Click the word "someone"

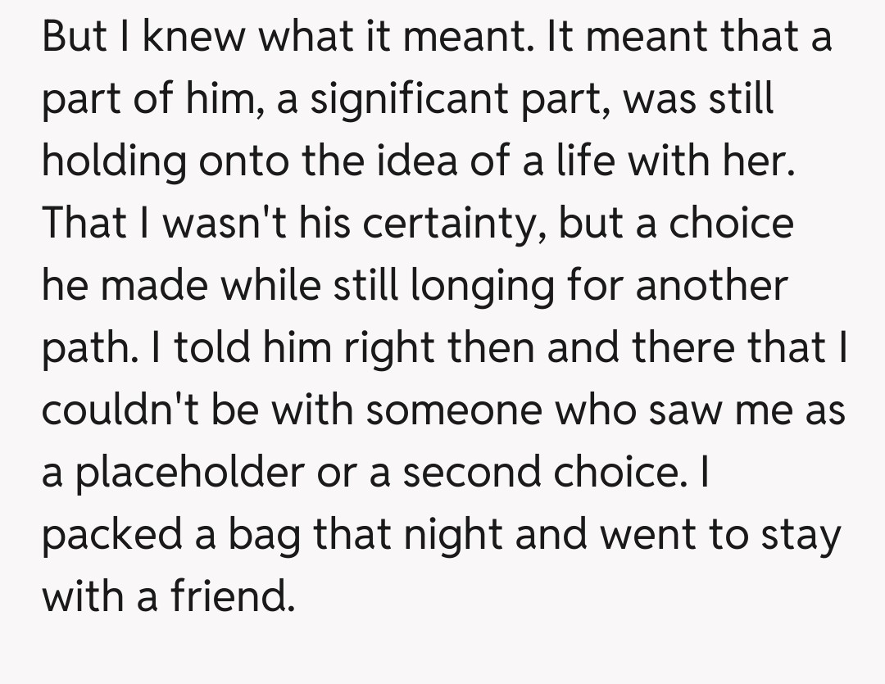(x=453, y=410)
